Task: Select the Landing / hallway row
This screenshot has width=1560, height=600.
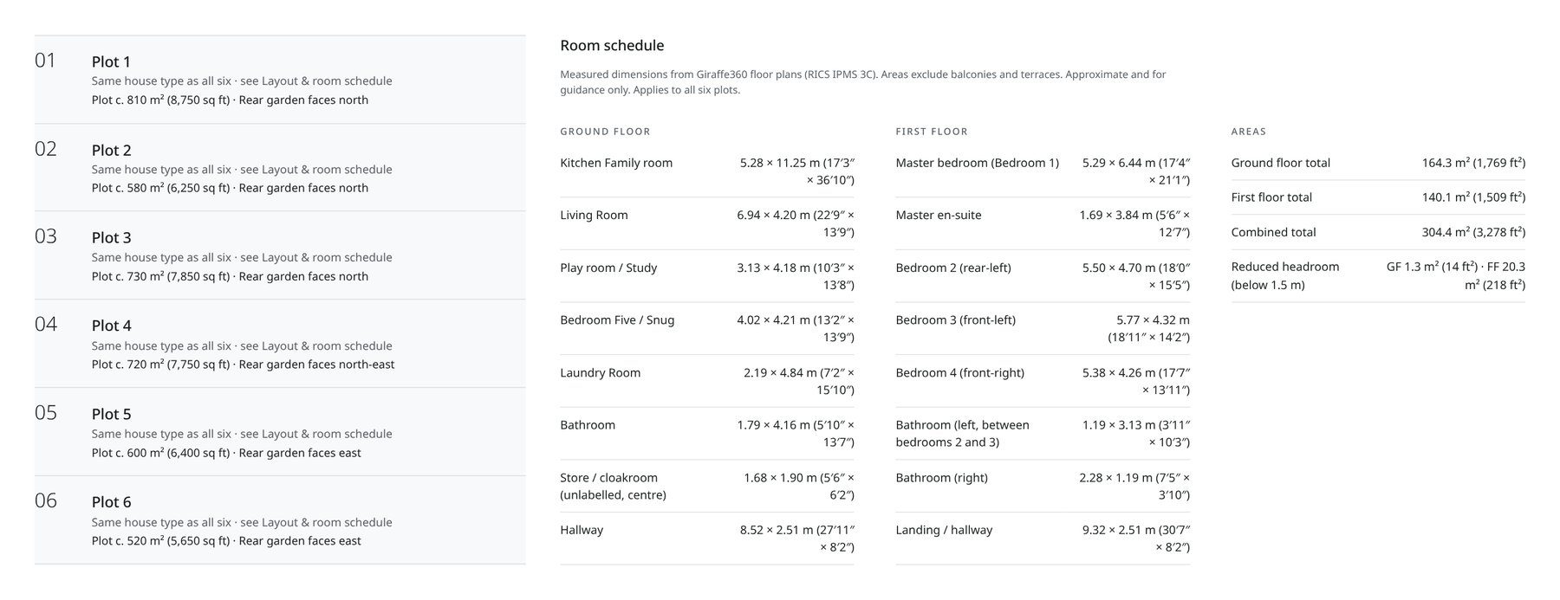Action: point(1043,539)
